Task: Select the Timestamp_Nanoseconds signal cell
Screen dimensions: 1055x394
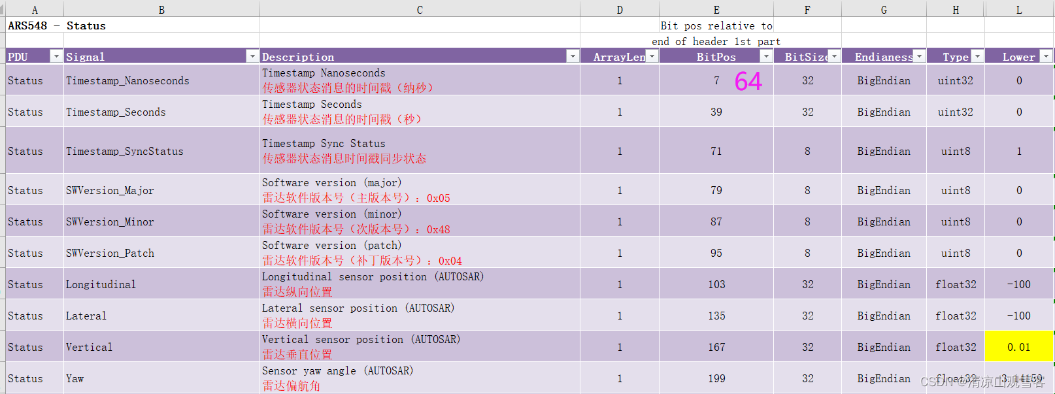Action: pyautogui.click(x=161, y=80)
